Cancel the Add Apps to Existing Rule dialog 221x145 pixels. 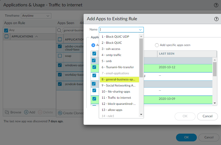coord(207,116)
